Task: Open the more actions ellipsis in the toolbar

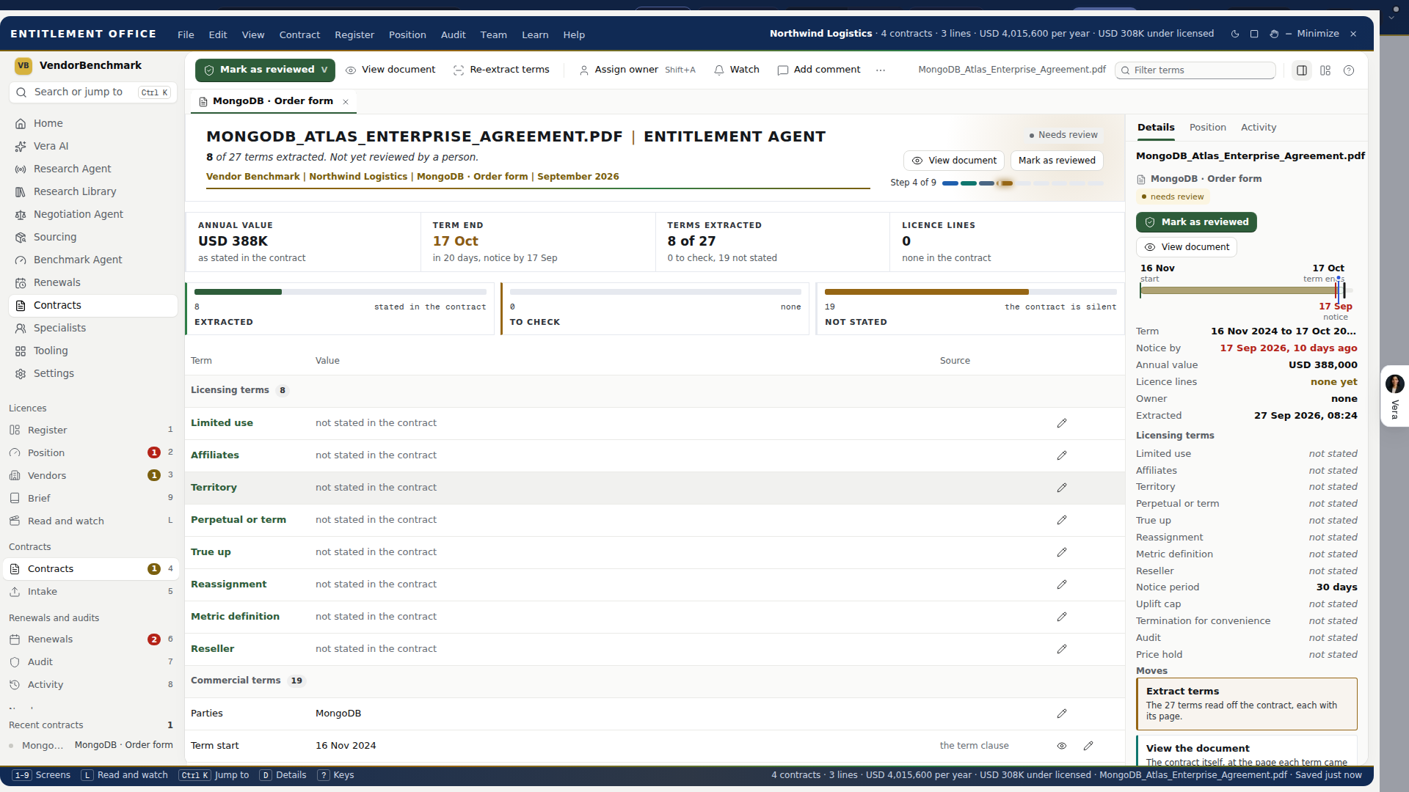Action: click(881, 70)
